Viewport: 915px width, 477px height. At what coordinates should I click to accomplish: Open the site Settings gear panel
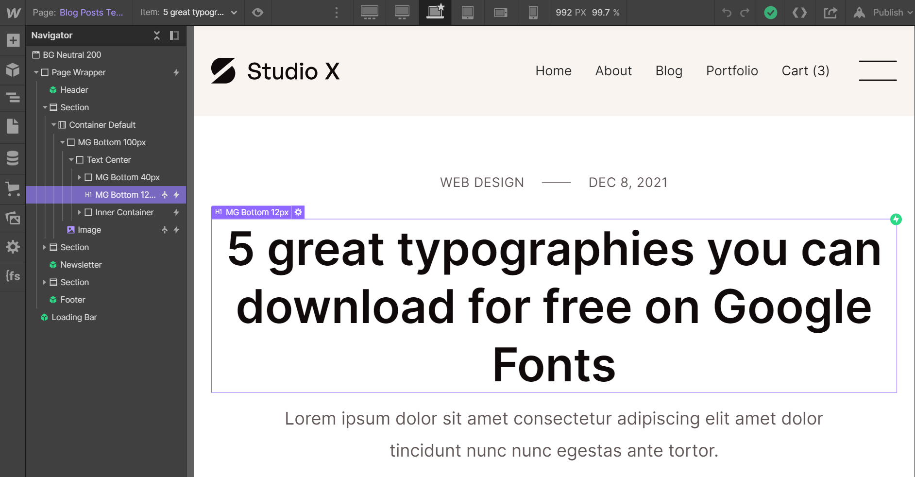(x=13, y=247)
